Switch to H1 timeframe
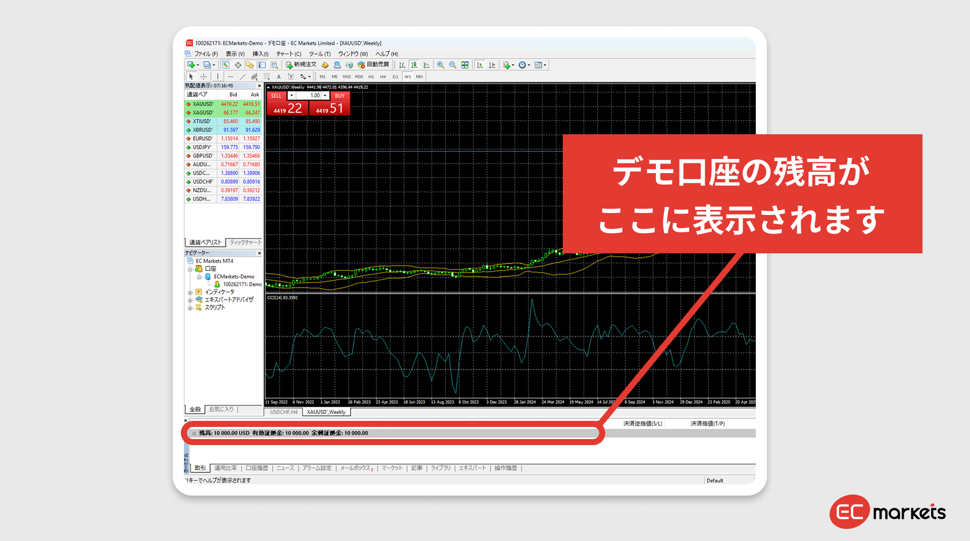The image size is (970, 541). [371, 77]
